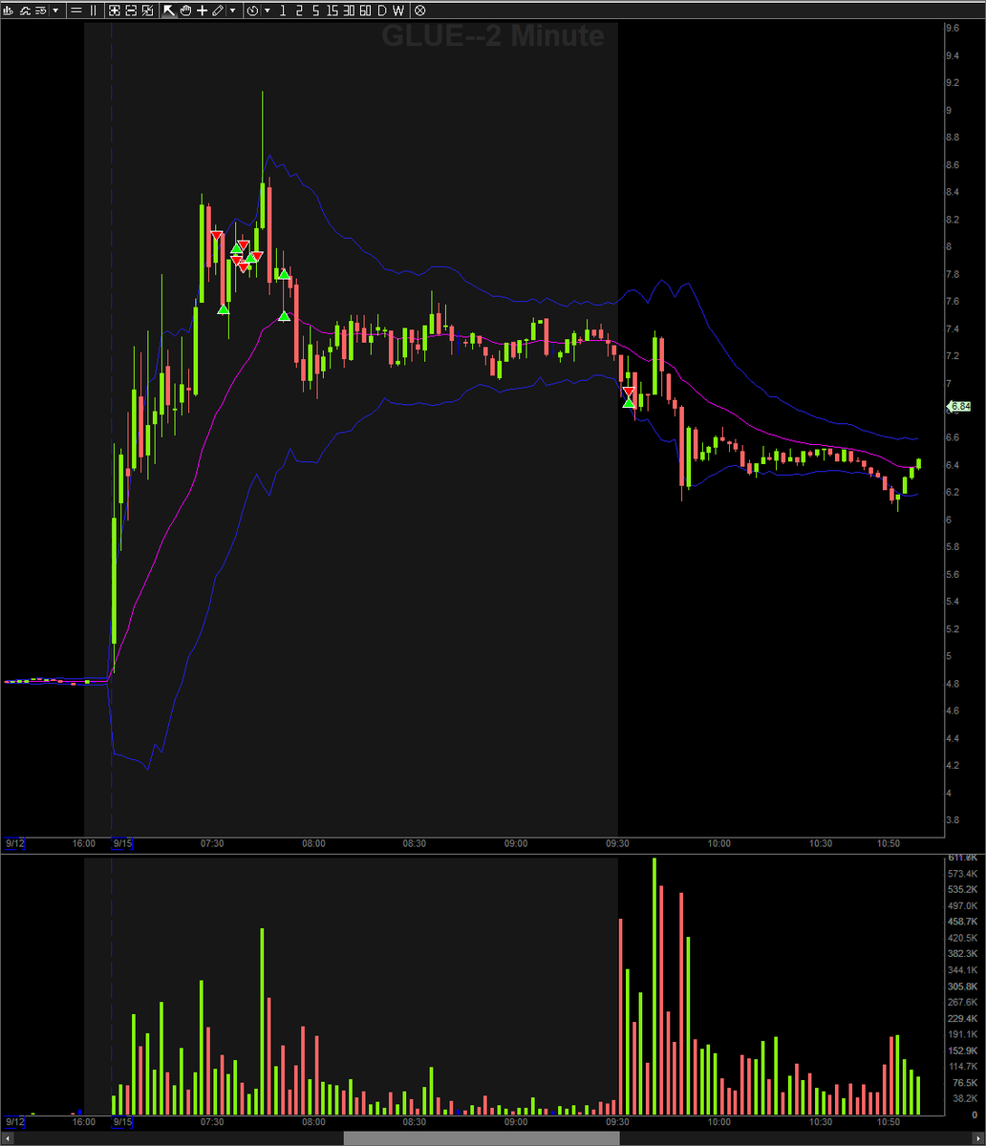Switch to 15 minute timeframe
The height and width of the screenshot is (1146, 986).
332,11
